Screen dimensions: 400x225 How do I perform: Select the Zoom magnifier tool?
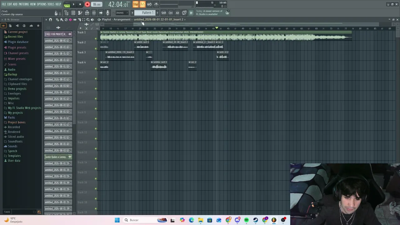point(88,19)
